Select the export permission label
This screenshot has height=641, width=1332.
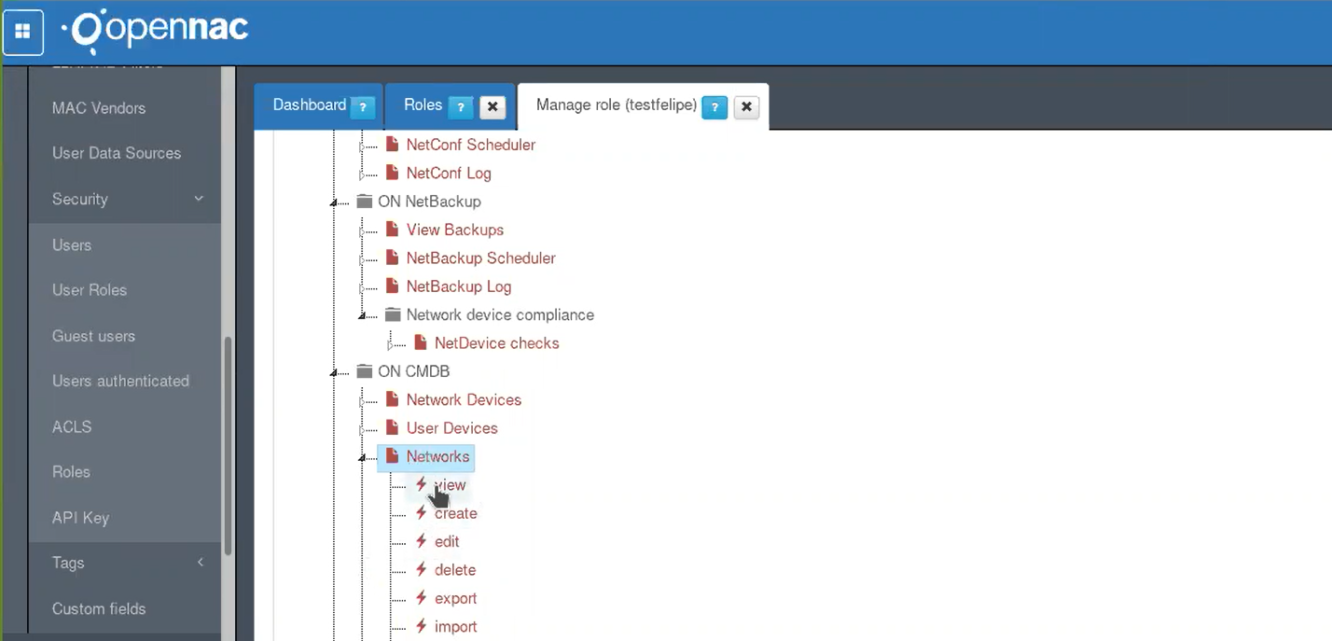coord(456,598)
